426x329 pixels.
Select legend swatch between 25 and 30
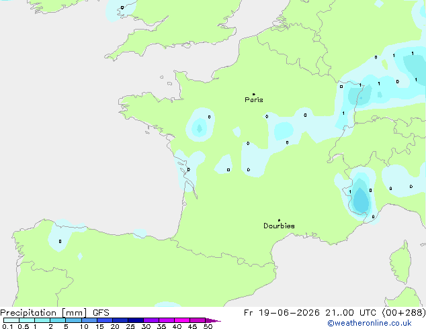click(136, 320)
